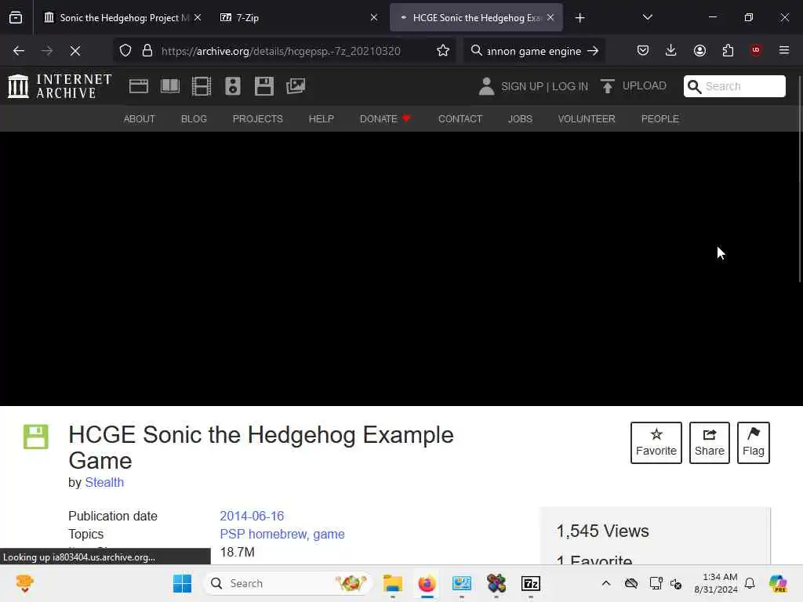The width and height of the screenshot is (803, 602).
Task: Expand the list all tabs dropdown
Action: point(647,17)
